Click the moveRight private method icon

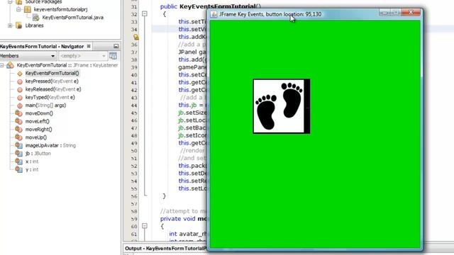[19, 130]
